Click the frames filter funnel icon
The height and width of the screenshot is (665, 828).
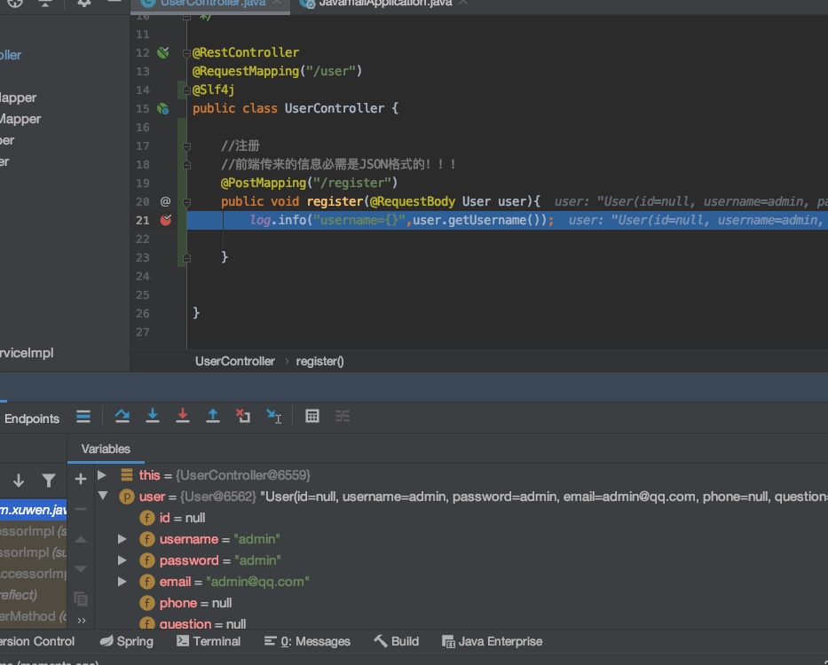coord(49,481)
